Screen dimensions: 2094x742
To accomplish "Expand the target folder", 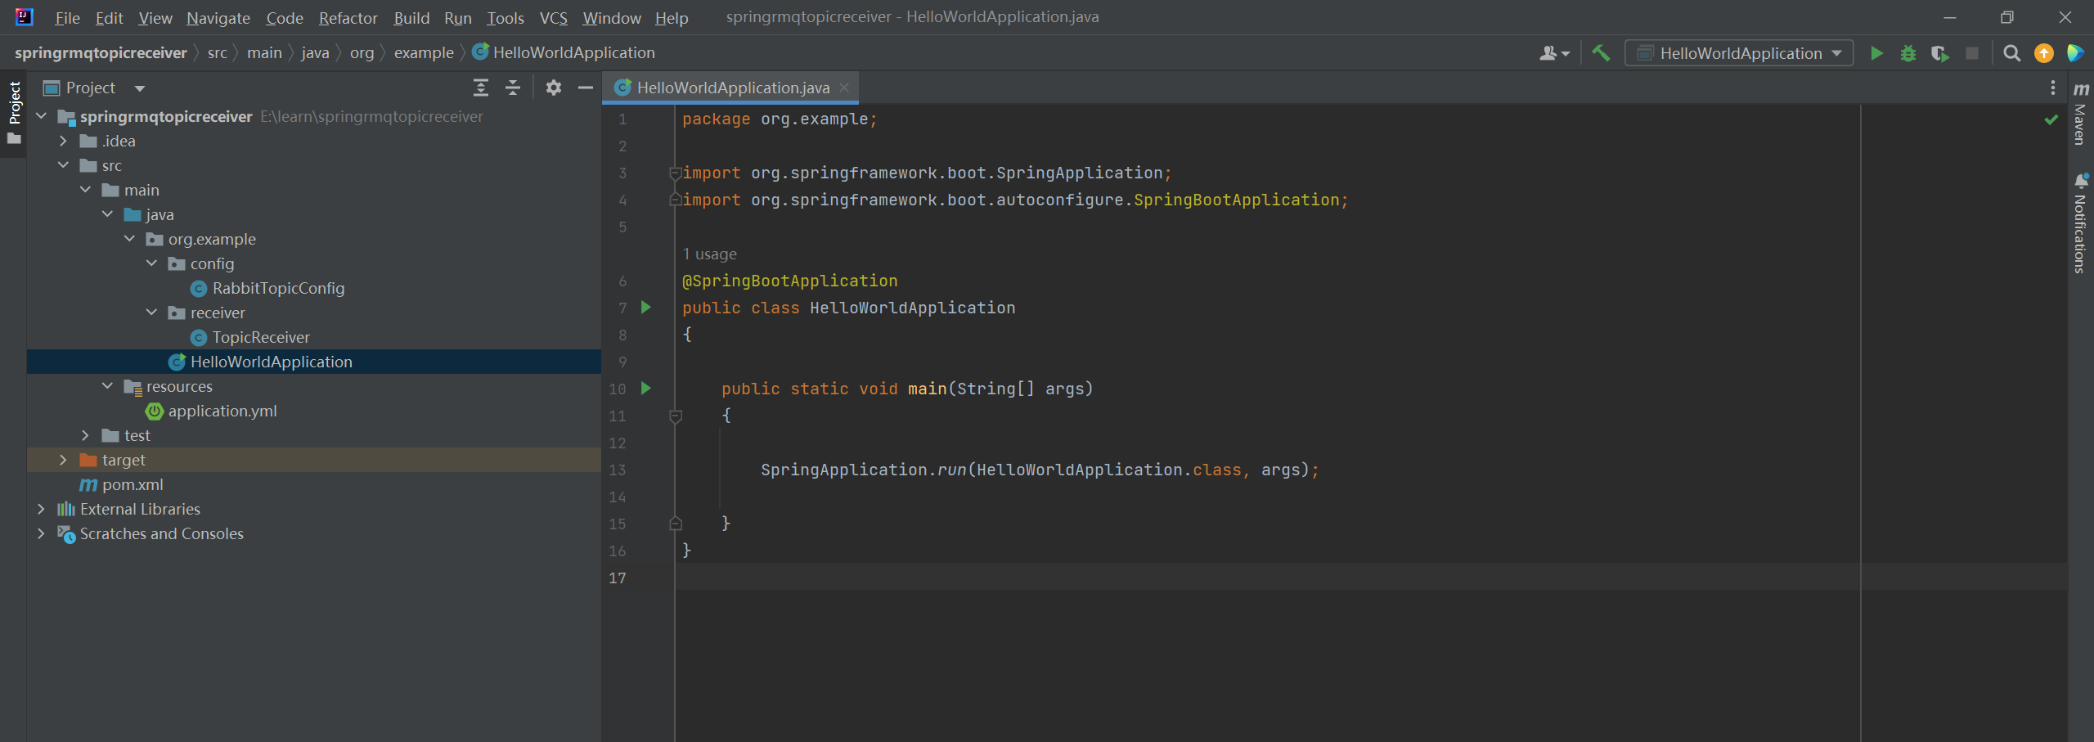I will pos(64,460).
